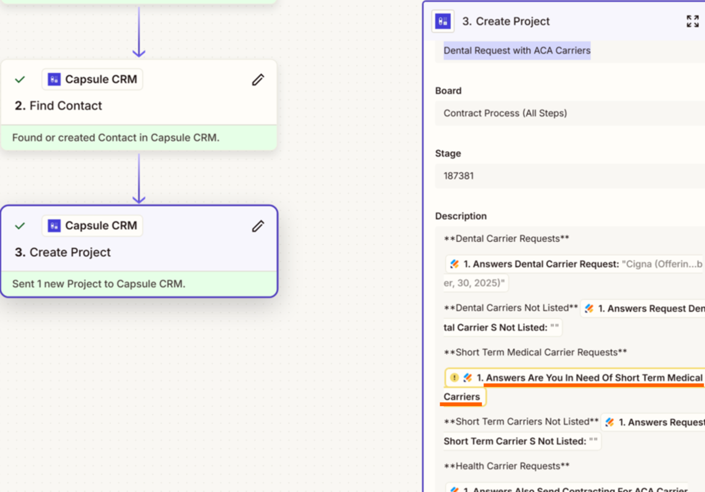Open the 2. Find Contact step
705x492 pixels.
(x=59, y=106)
